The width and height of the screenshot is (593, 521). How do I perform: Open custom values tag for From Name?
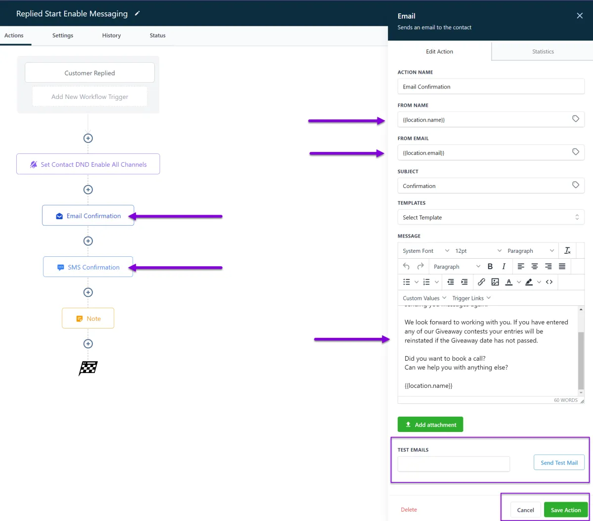point(576,119)
